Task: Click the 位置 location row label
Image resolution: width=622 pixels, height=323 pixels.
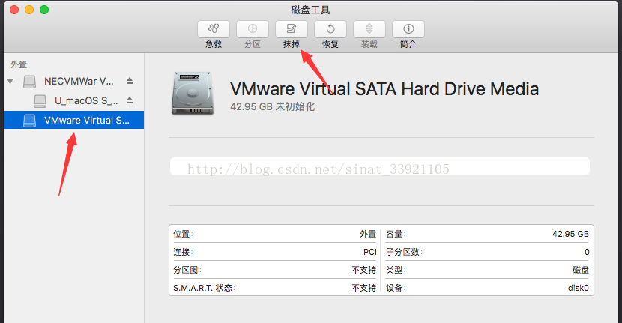Action: pyautogui.click(x=183, y=234)
